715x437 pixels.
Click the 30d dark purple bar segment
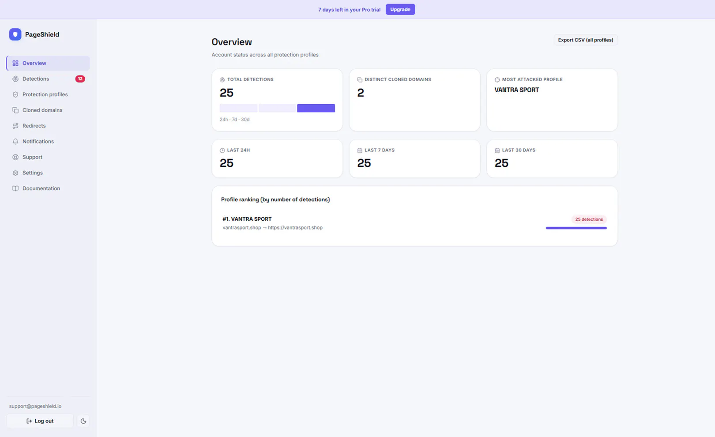(316, 108)
